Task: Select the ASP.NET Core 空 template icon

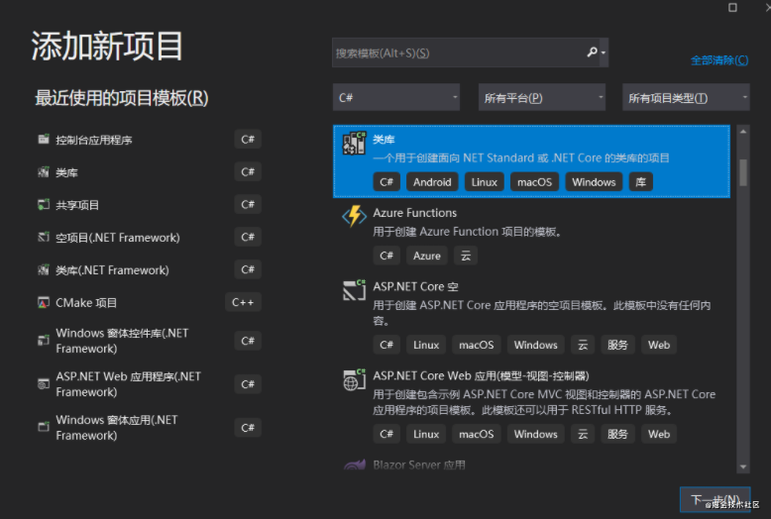Action: pyautogui.click(x=354, y=289)
